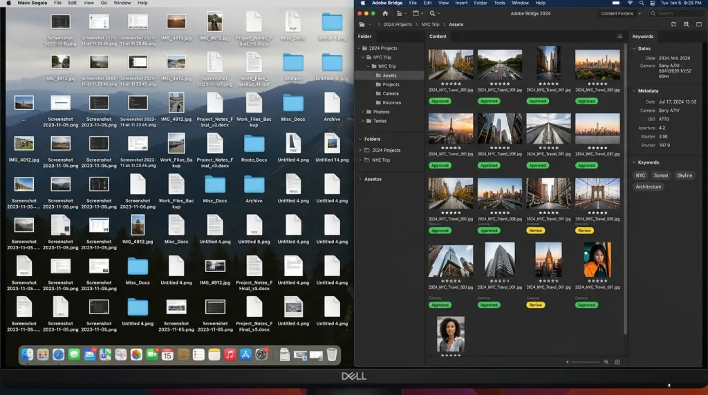
Task: Click the Architecture keyword tag
Action: pyautogui.click(x=649, y=186)
